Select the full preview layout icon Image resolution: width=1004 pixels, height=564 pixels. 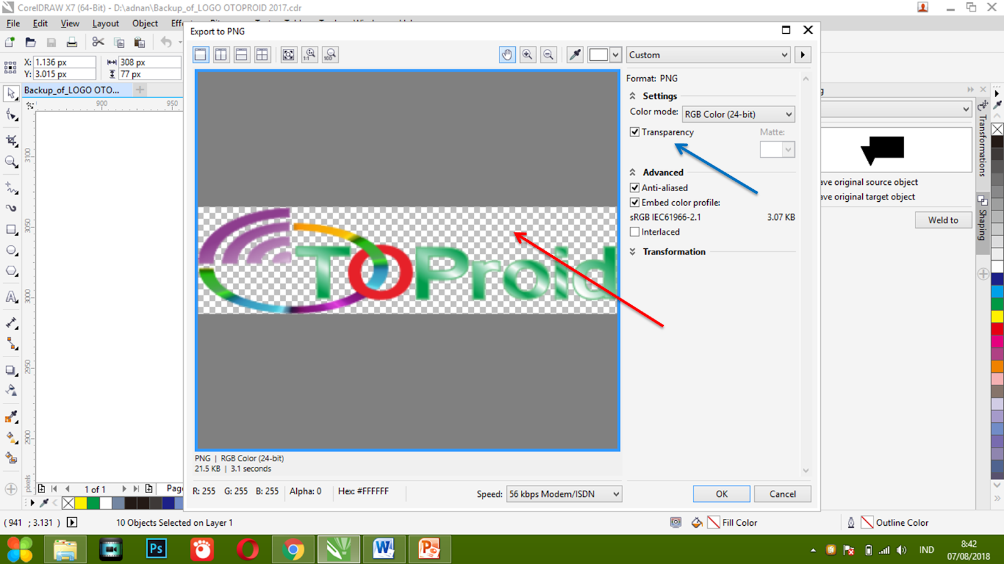[201, 55]
